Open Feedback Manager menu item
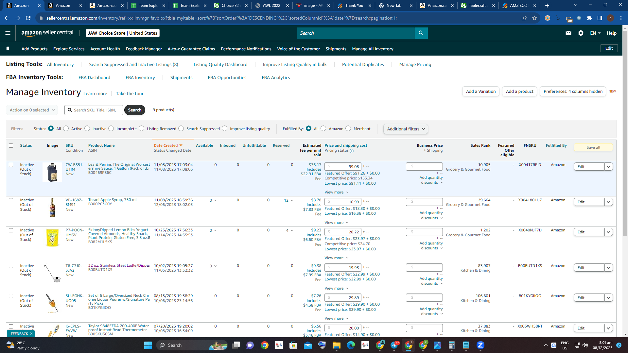628x353 pixels. coord(144,49)
